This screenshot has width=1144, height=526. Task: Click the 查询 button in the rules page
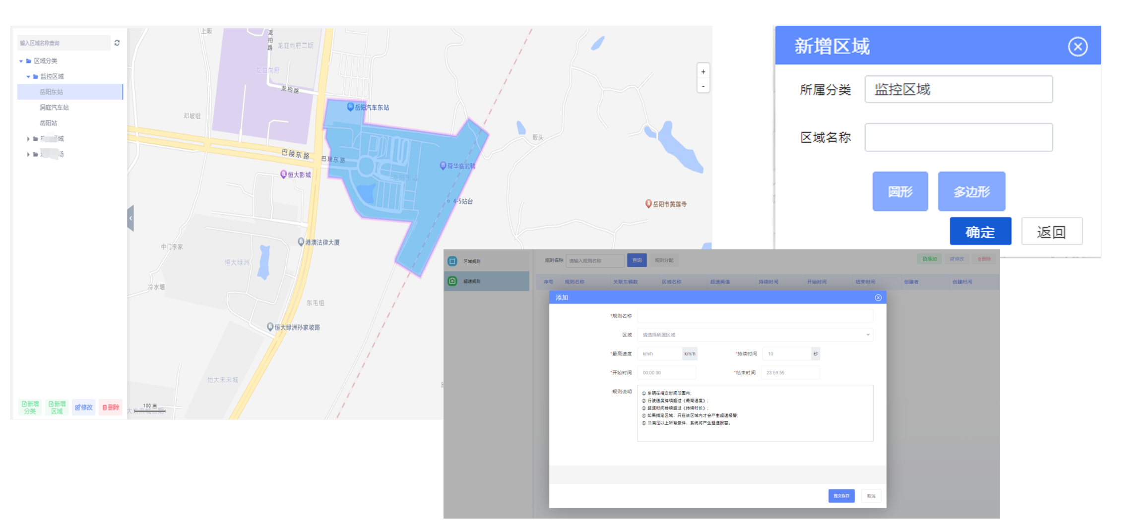pyautogui.click(x=637, y=260)
